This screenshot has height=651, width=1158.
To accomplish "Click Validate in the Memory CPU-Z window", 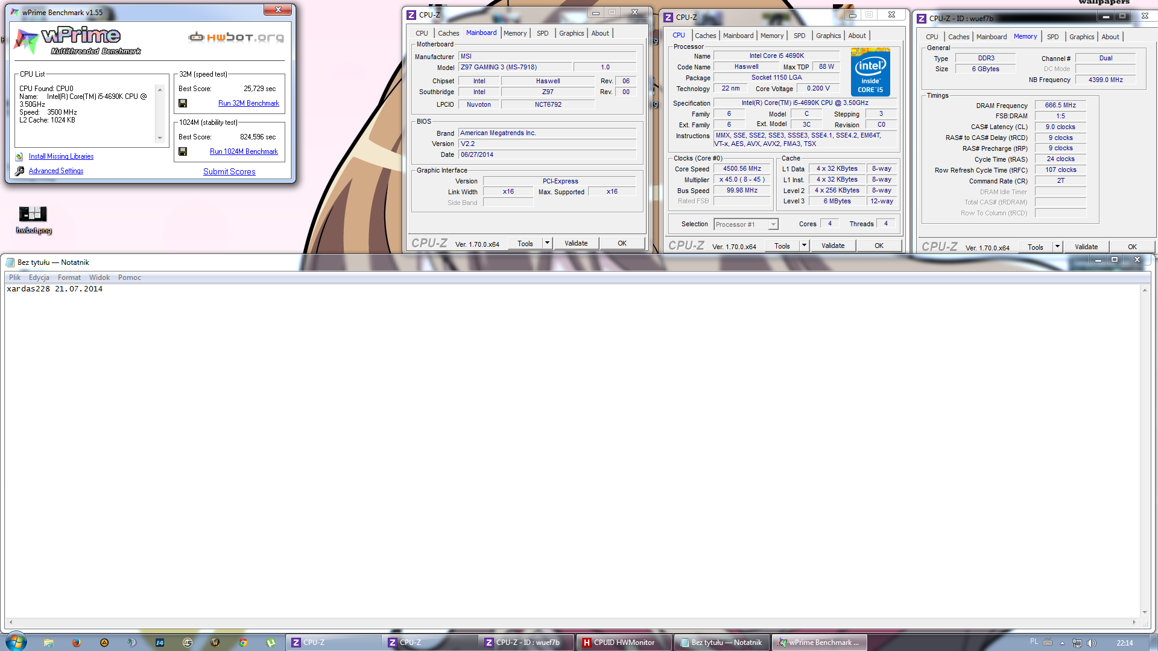I will 1086,247.
